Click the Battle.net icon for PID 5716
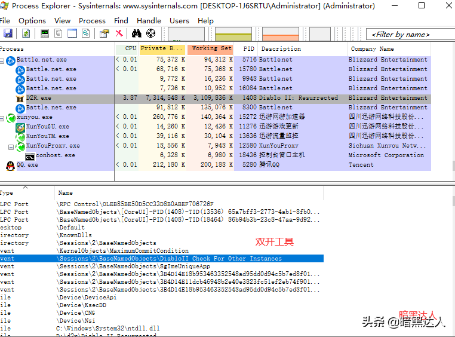The image size is (455, 337). (x=10, y=61)
